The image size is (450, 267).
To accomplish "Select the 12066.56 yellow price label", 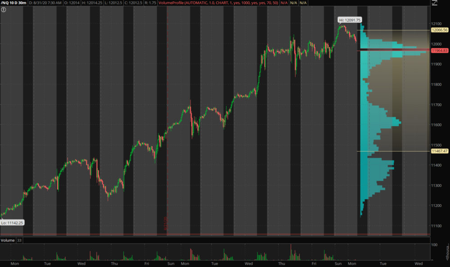I will [x=440, y=30].
